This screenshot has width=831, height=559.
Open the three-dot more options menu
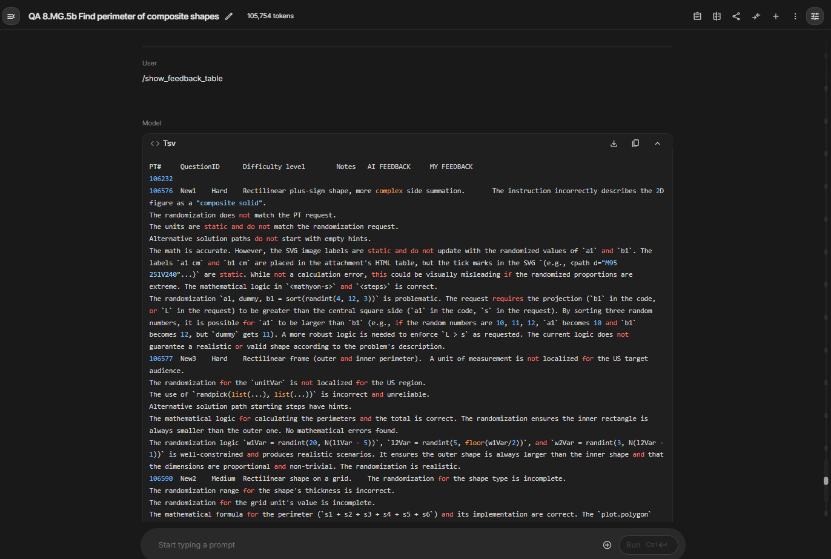click(795, 16)
